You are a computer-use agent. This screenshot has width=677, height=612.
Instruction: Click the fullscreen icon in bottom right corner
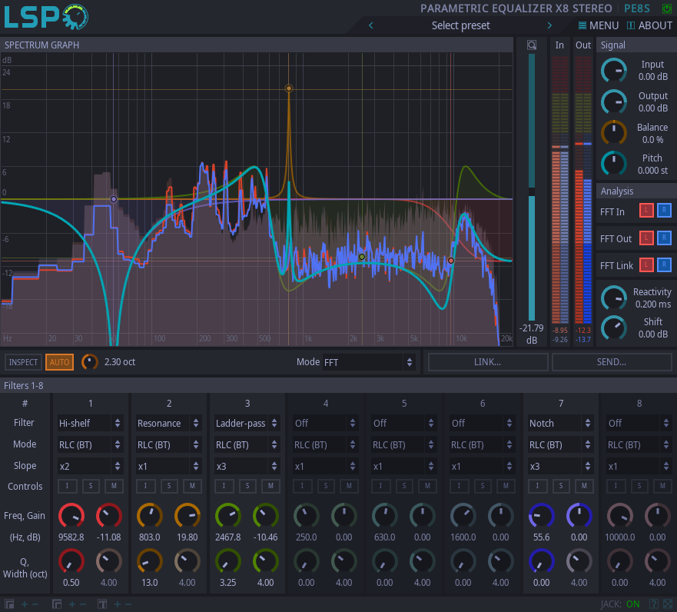pos(668,604)
